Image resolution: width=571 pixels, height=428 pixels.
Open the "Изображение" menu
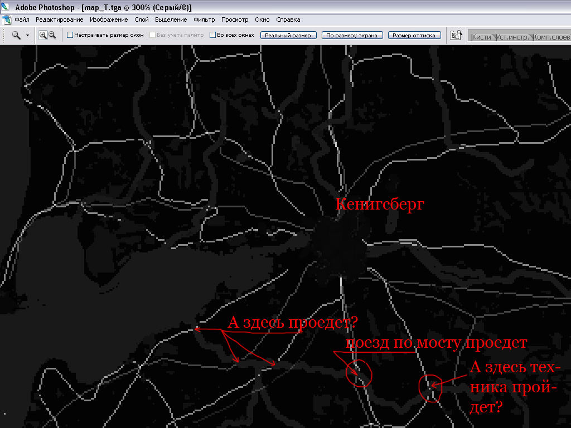coord(109,20)
